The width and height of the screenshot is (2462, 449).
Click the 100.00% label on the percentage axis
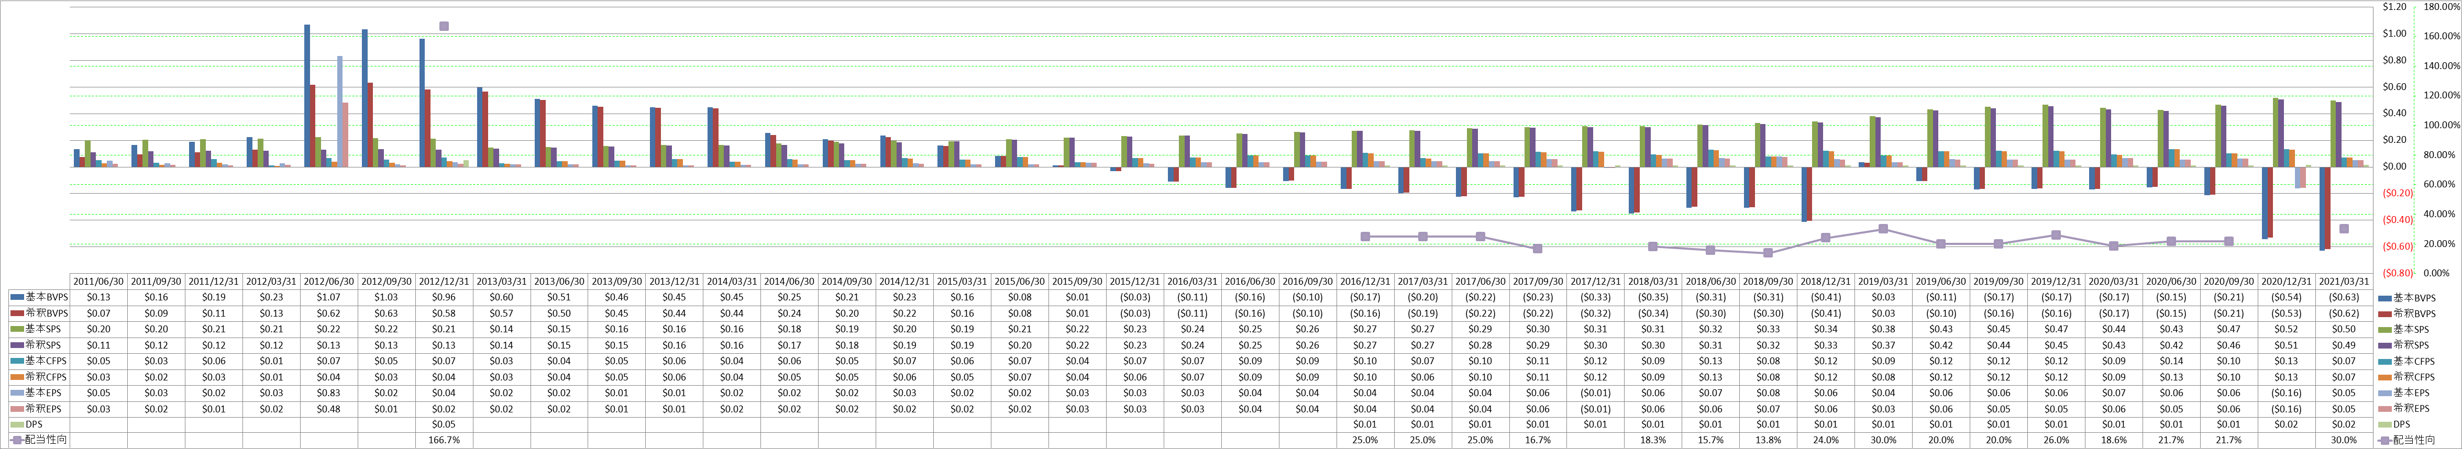(x=2443, y=125)
